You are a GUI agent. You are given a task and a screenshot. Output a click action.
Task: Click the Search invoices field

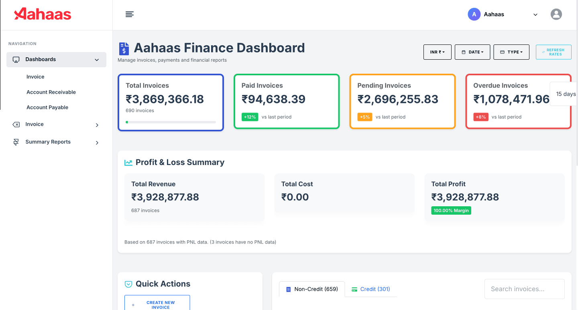(x=524, y=289)
